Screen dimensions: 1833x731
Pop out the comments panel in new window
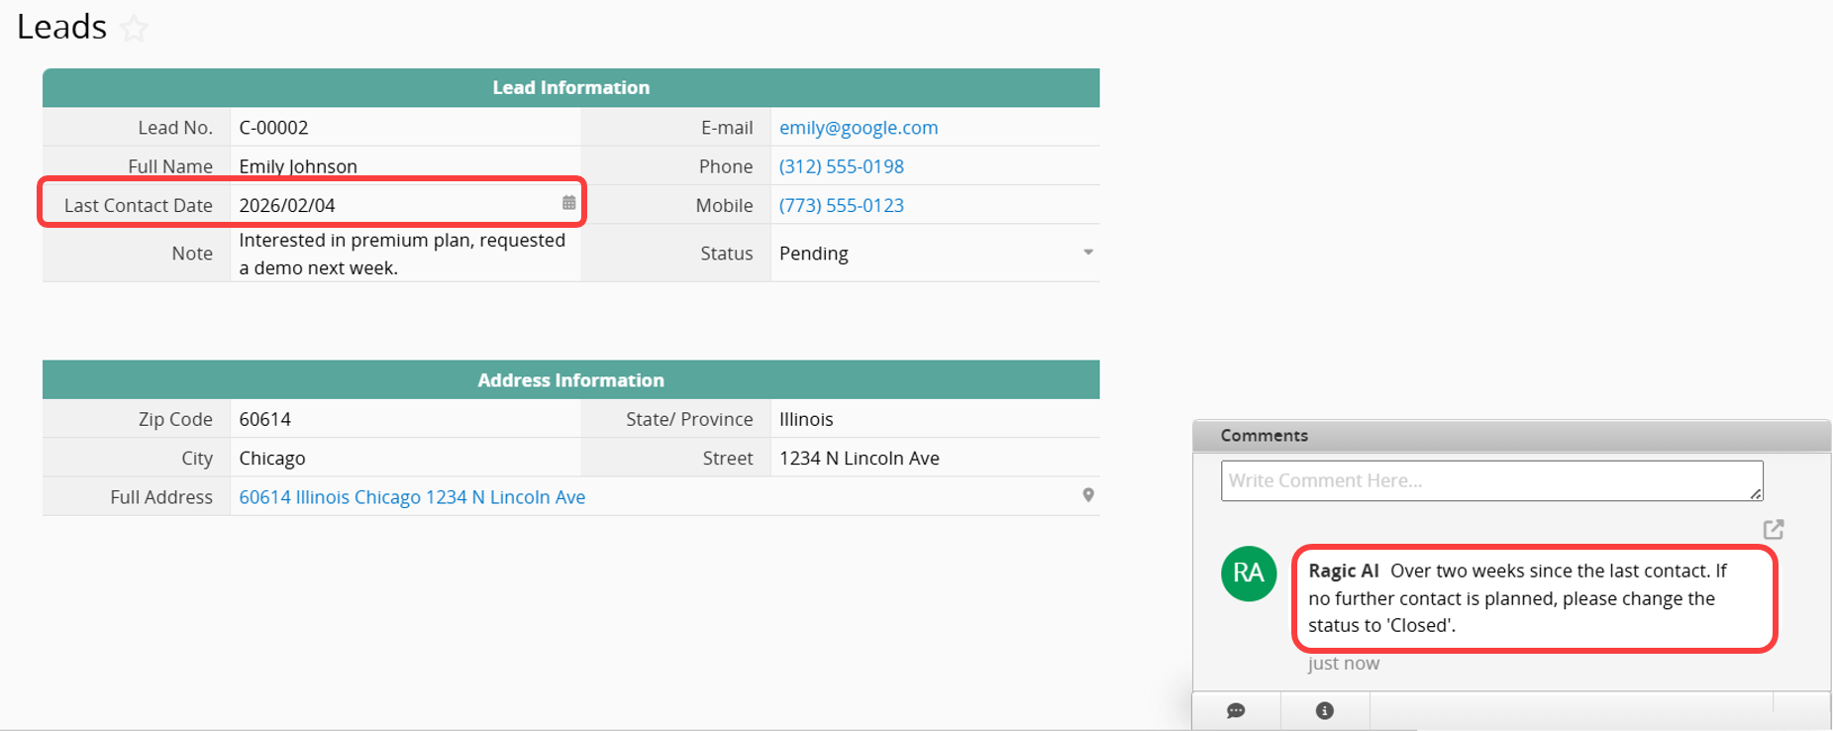[x=1773, y=530]
